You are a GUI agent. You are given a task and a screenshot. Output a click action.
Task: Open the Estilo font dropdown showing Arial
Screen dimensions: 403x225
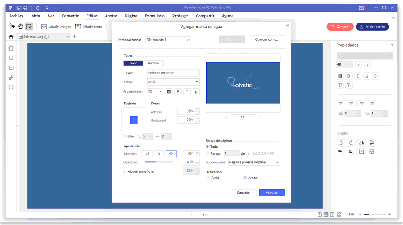173,82
